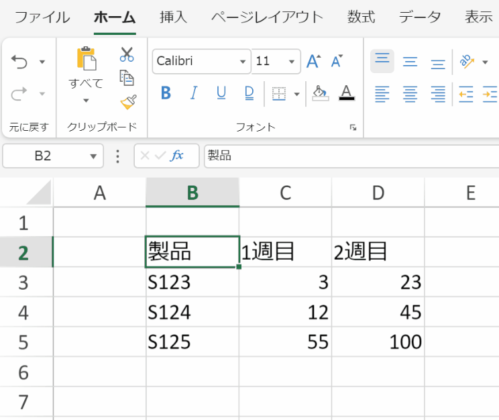
Task: Click the Undo arrow icon
Action: coord(19,62)
